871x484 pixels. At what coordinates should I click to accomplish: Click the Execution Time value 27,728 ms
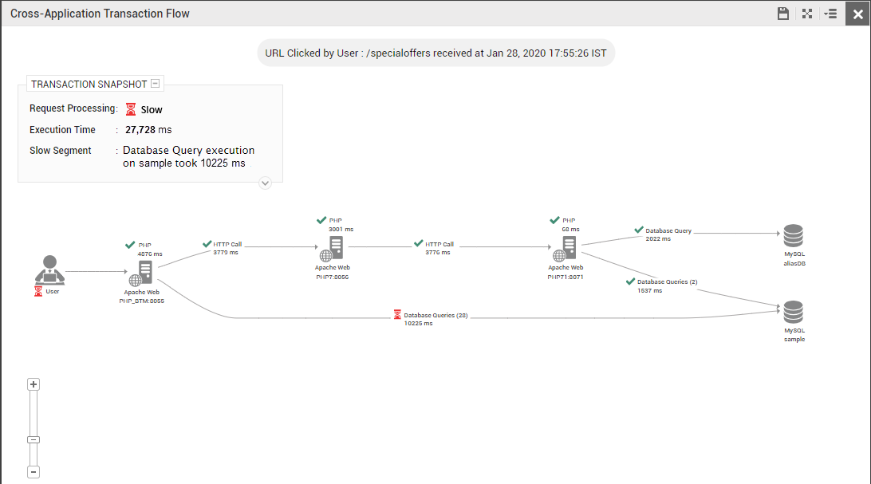click(x=148, y=130)
